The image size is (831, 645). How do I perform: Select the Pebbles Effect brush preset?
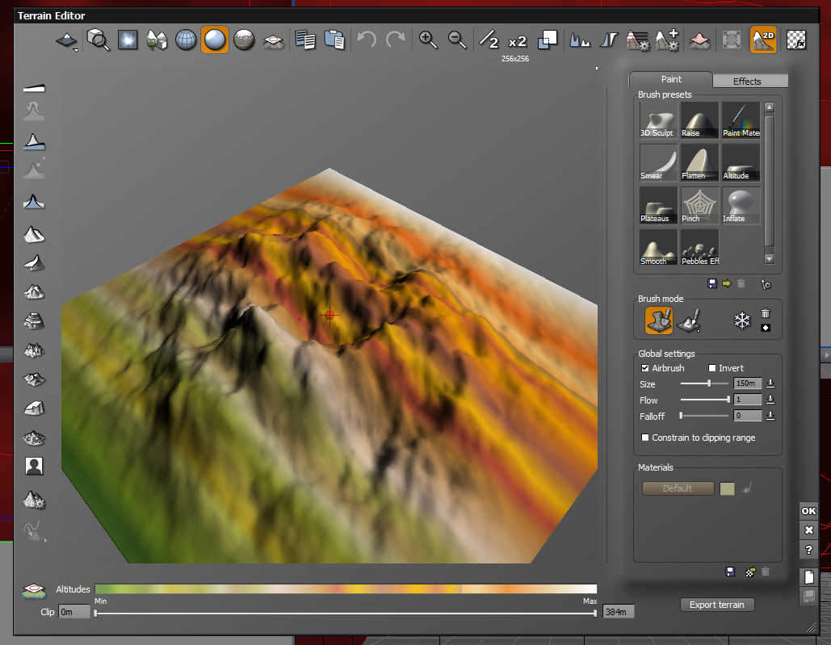(699, 248)
